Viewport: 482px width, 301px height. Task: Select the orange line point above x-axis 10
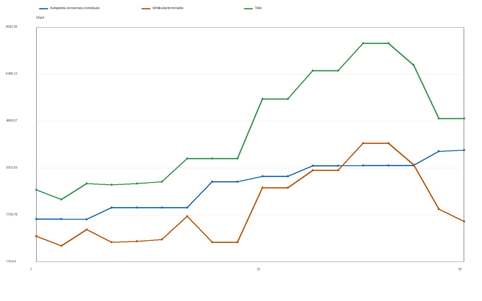(263, 188)
